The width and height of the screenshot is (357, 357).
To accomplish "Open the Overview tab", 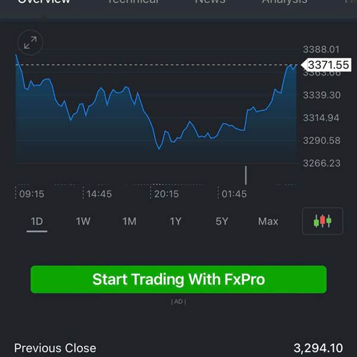I will pos(44,2).
